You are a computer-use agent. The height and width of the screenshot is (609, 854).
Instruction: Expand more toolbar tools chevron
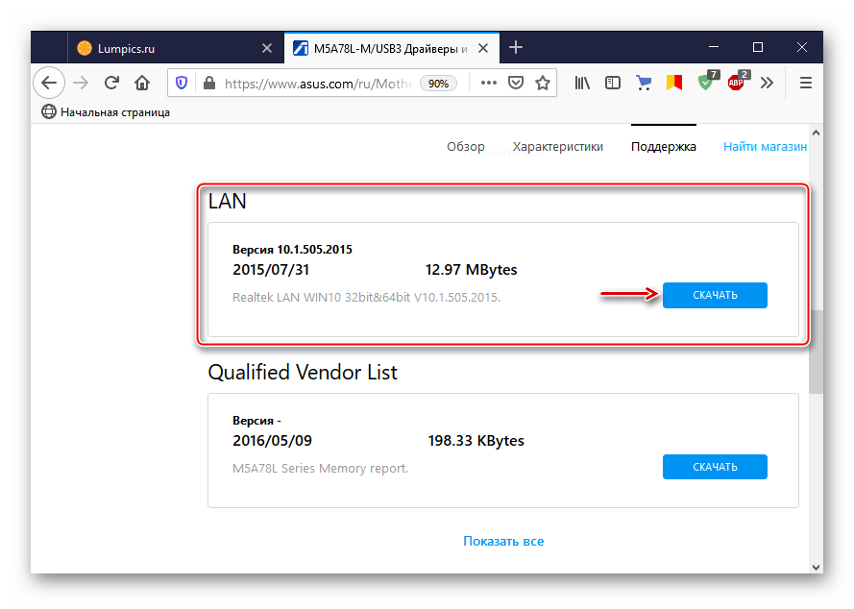[767, 83]
